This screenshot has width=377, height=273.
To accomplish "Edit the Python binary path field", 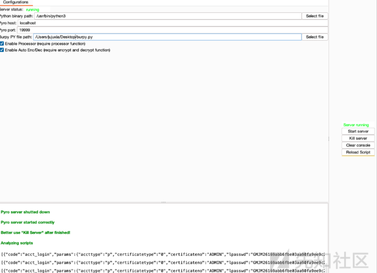I will tap(168, 16).
